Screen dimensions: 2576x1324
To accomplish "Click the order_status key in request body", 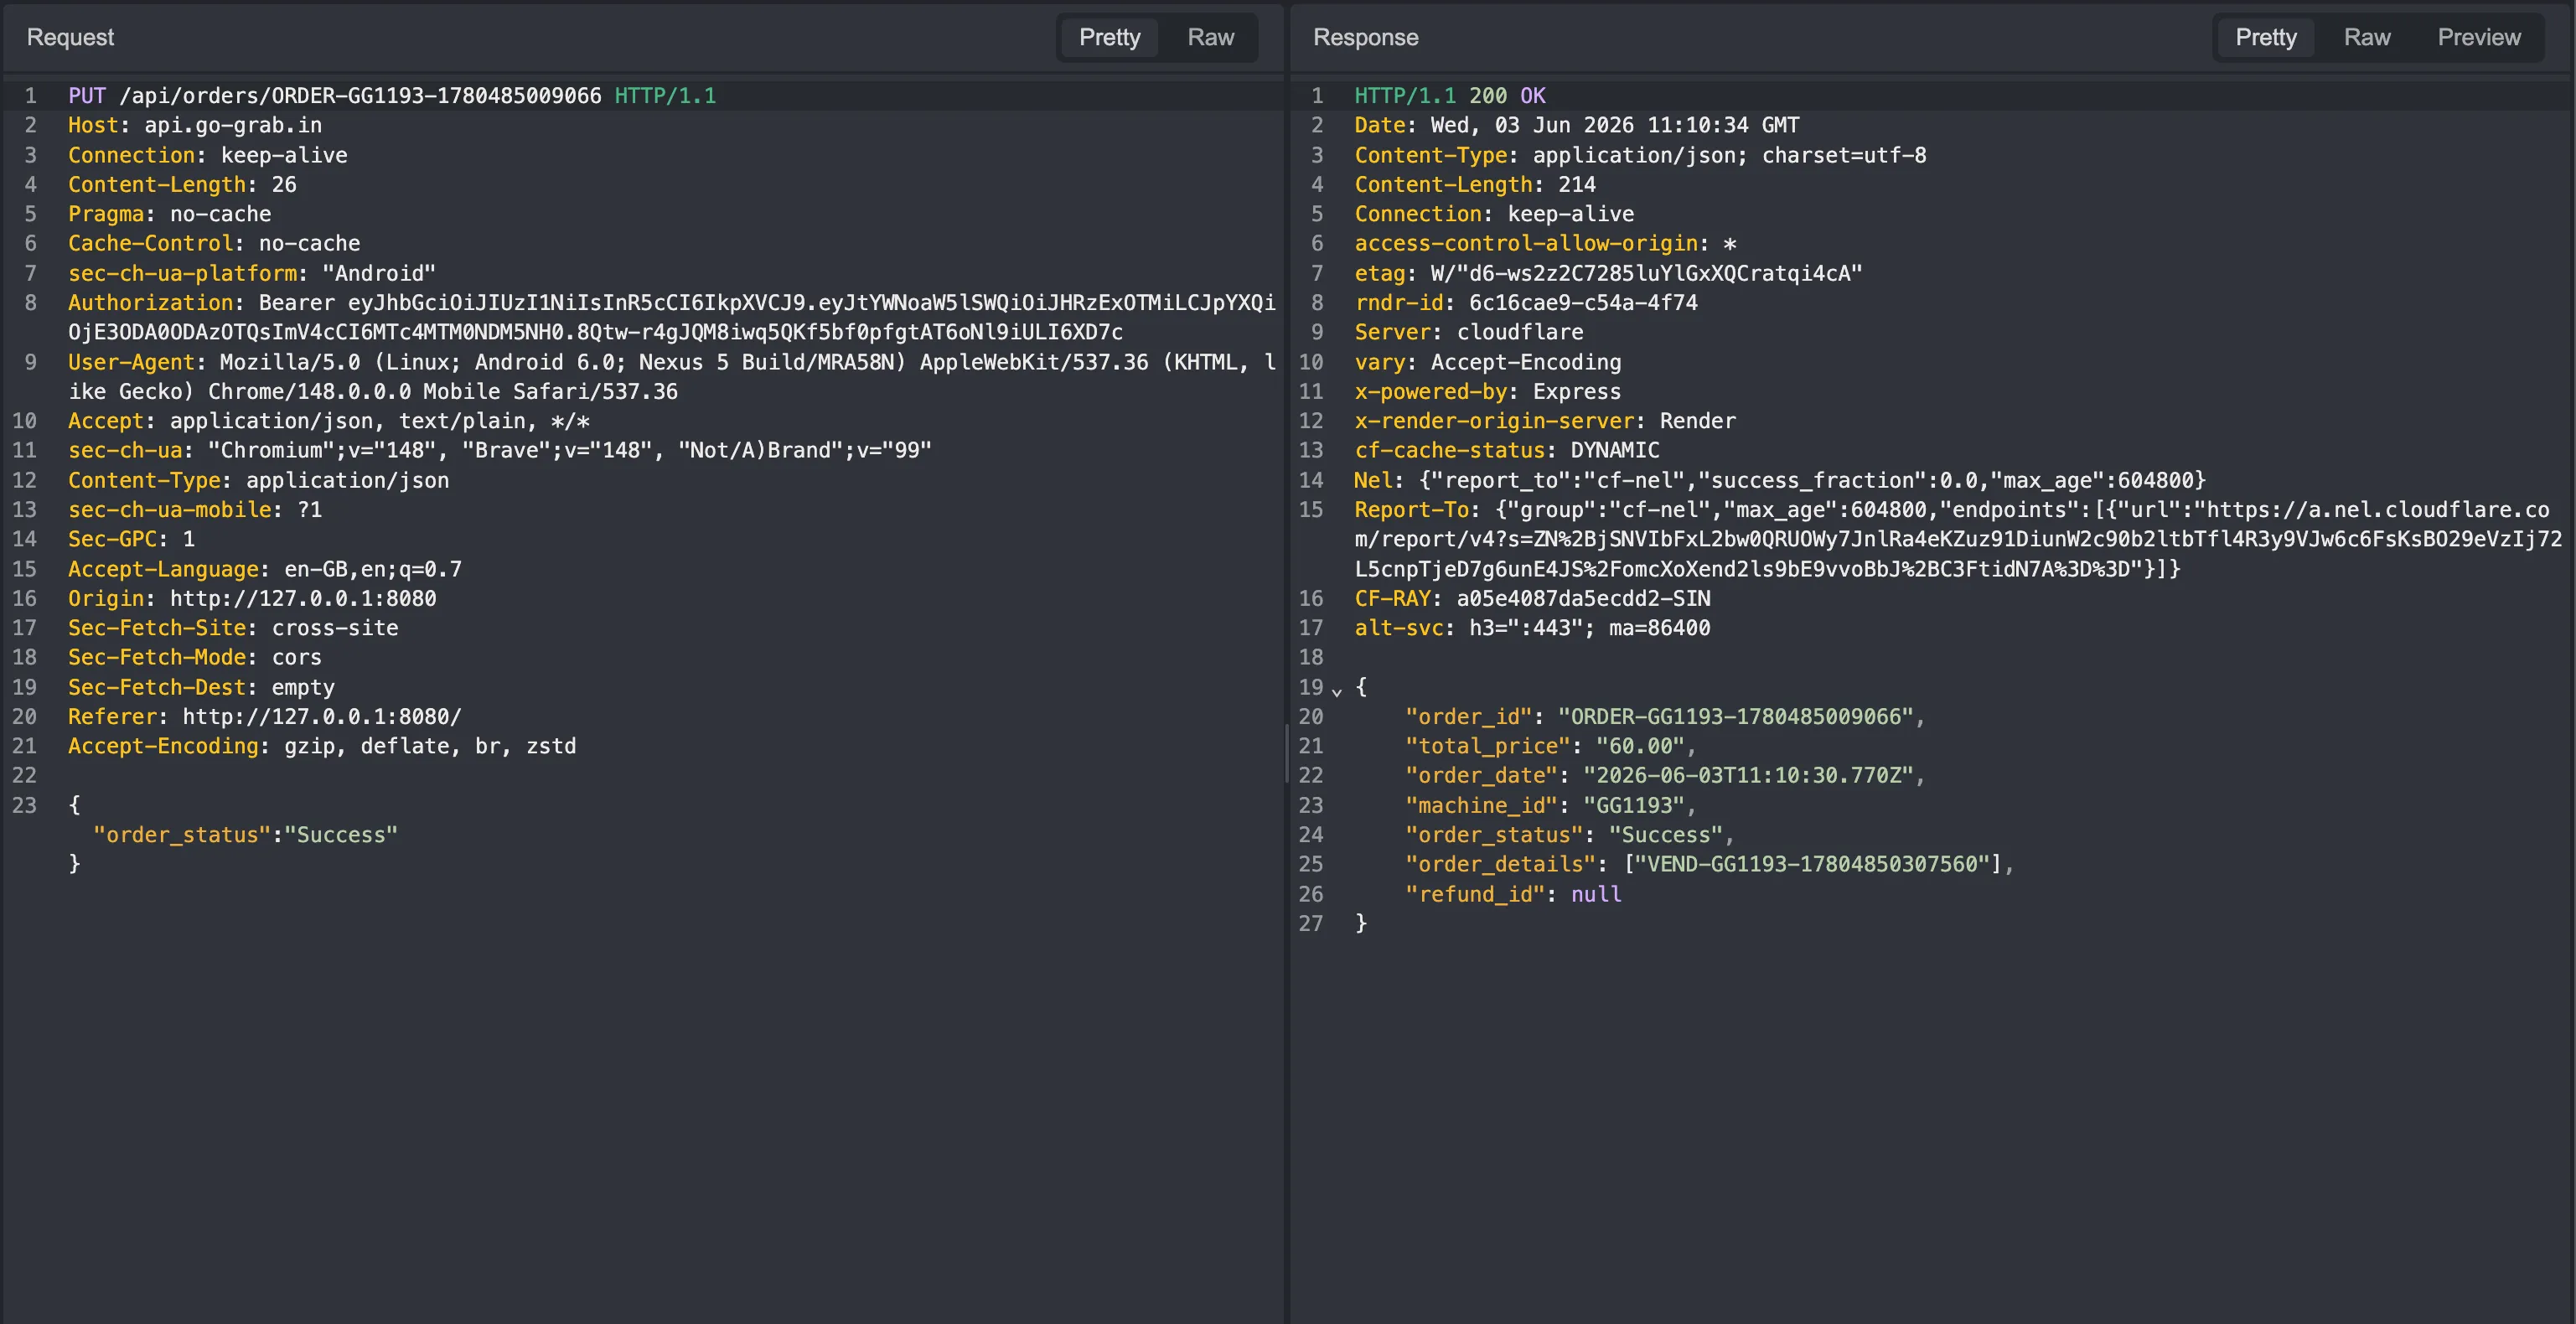I will 182,835.
